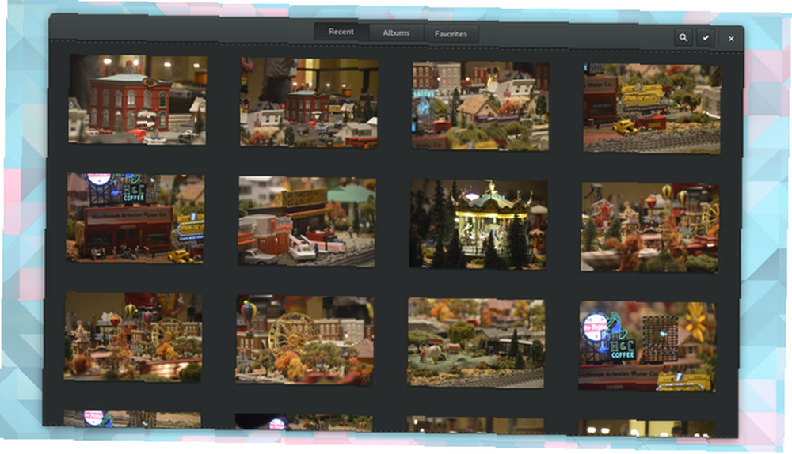Open the illuminated carousel photo
Image resolution: width=792 pixels, height=454 pixels.
[x=478, y=224]
